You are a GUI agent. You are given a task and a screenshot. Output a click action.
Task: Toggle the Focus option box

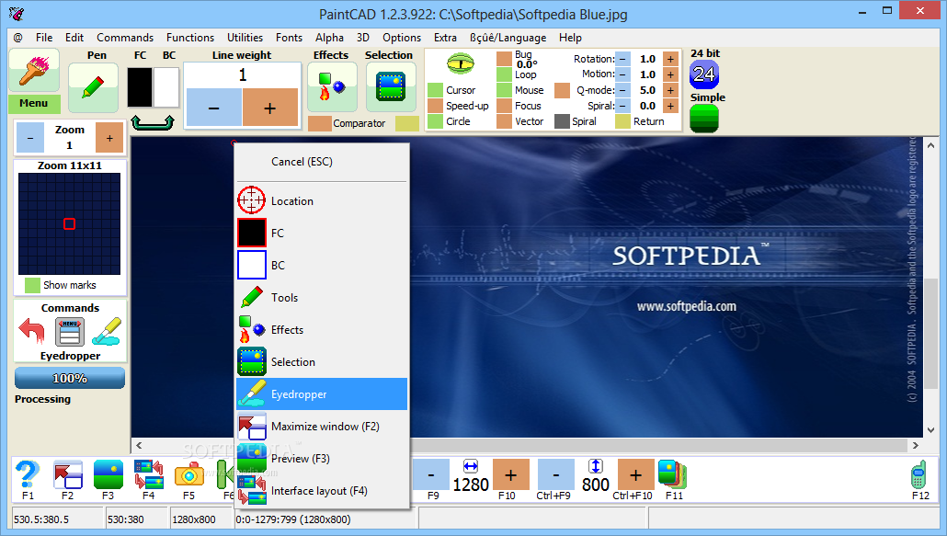click(x=505, y=106)
